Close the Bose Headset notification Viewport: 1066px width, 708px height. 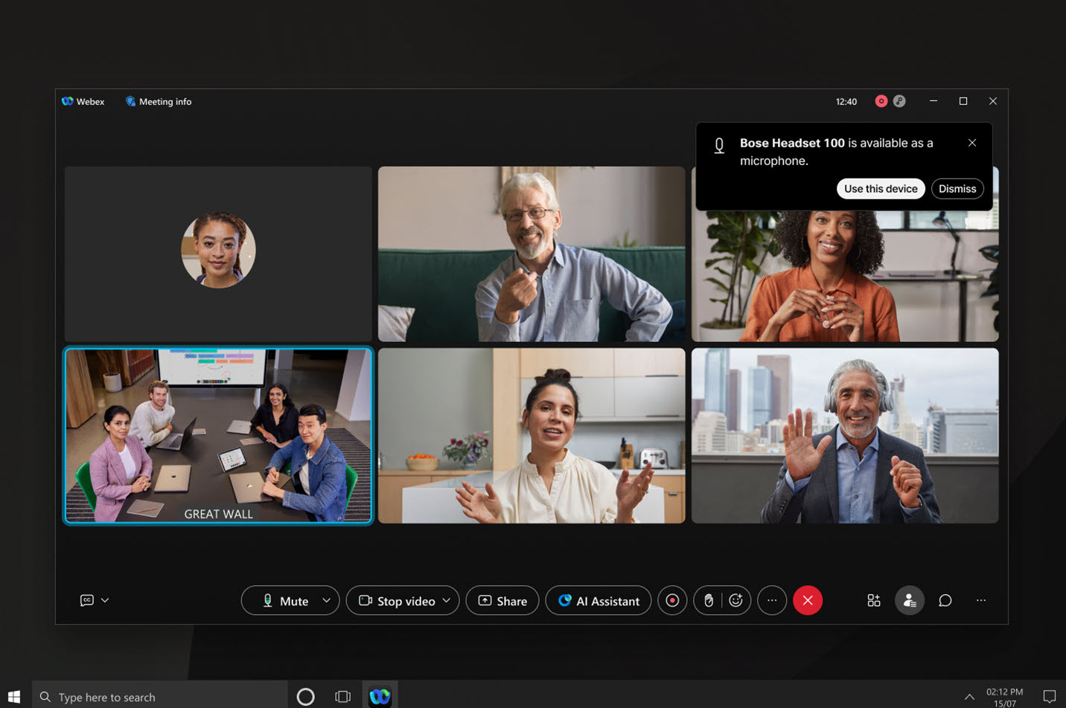click(972, 143)
